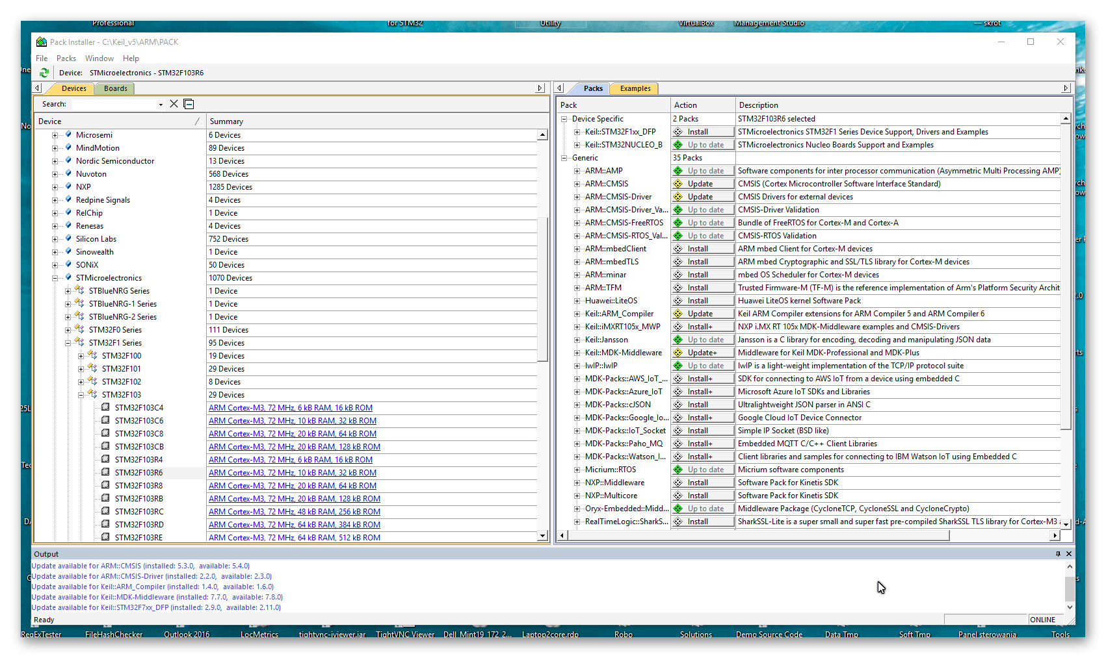Switch to the Boards tab

click(116, 88)
